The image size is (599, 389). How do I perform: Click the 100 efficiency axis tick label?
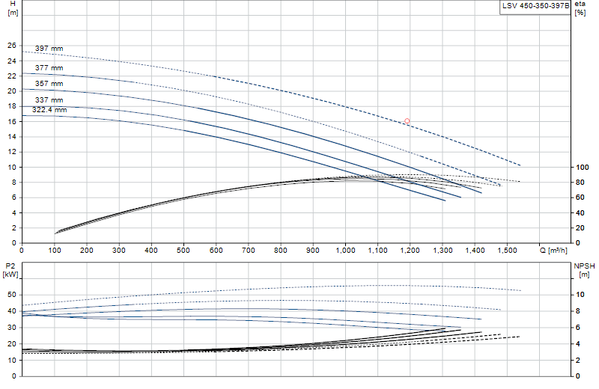pos(583,168)
